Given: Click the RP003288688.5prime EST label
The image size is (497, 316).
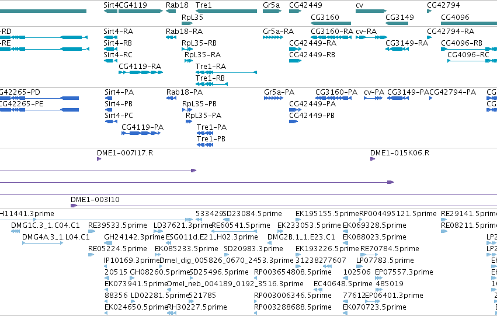Looking at the screenshot, I should (x=293, y=307).
